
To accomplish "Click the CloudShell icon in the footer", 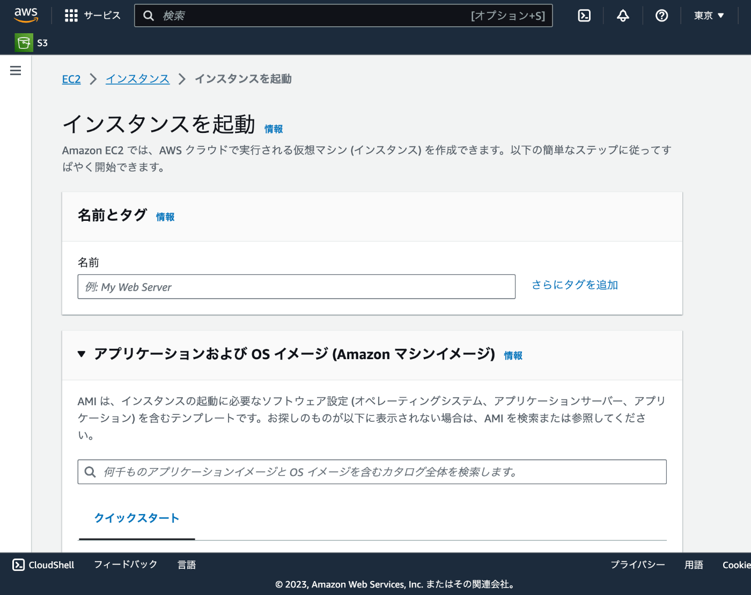I will [19, 564].
